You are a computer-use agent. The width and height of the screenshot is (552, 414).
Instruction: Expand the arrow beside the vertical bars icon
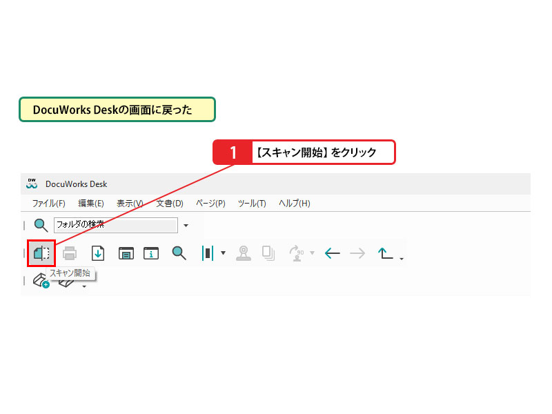click(223, 253)
